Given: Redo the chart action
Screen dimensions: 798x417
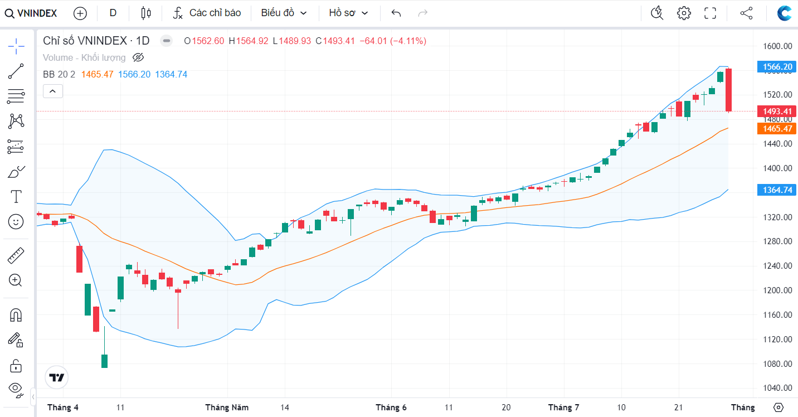Looking at the screenshot, I should [x=423, y=13].
